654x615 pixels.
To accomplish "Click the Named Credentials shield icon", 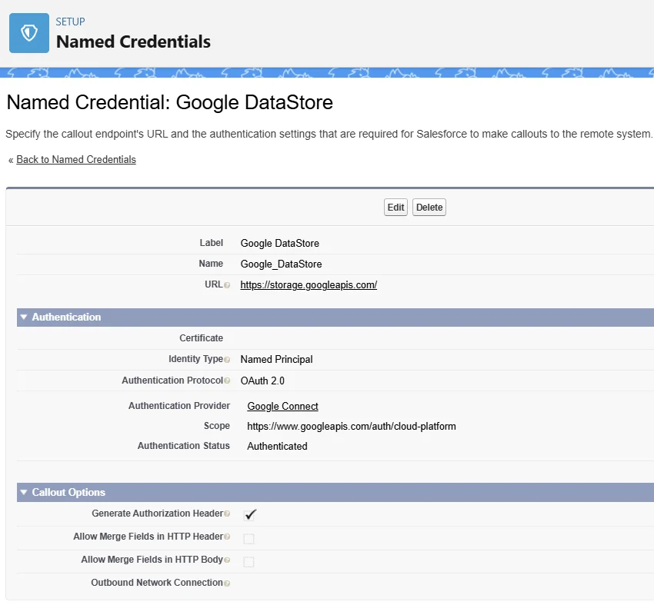I will pos(29,34).
